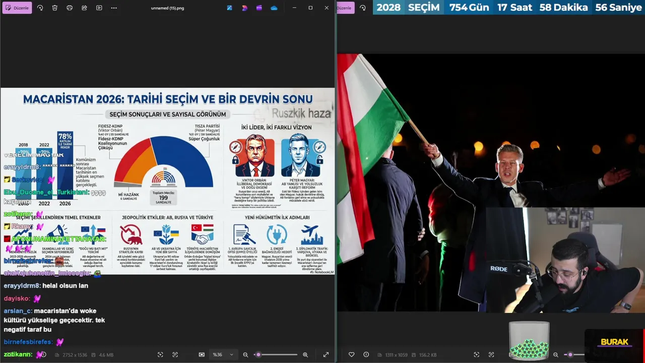The height and width of the screenshot is (363, 645).
Task: Adjust the left window zoom slider
Action: (276, 354)
